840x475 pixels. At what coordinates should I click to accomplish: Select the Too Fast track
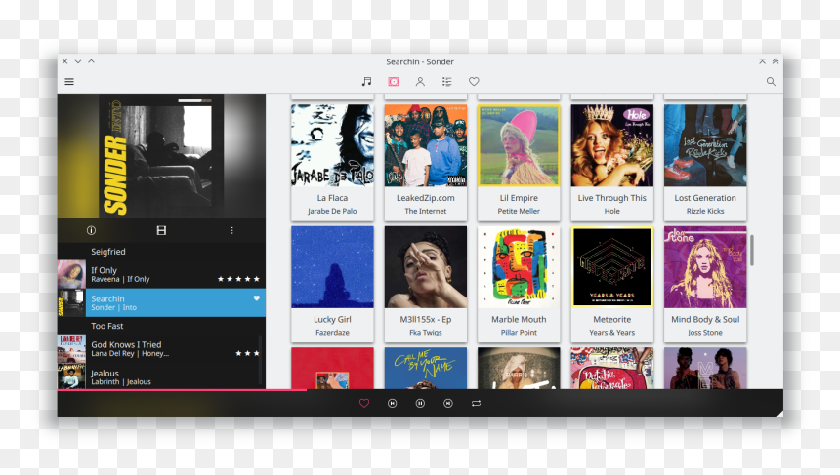pyautogui.click(x=161, y=325)
